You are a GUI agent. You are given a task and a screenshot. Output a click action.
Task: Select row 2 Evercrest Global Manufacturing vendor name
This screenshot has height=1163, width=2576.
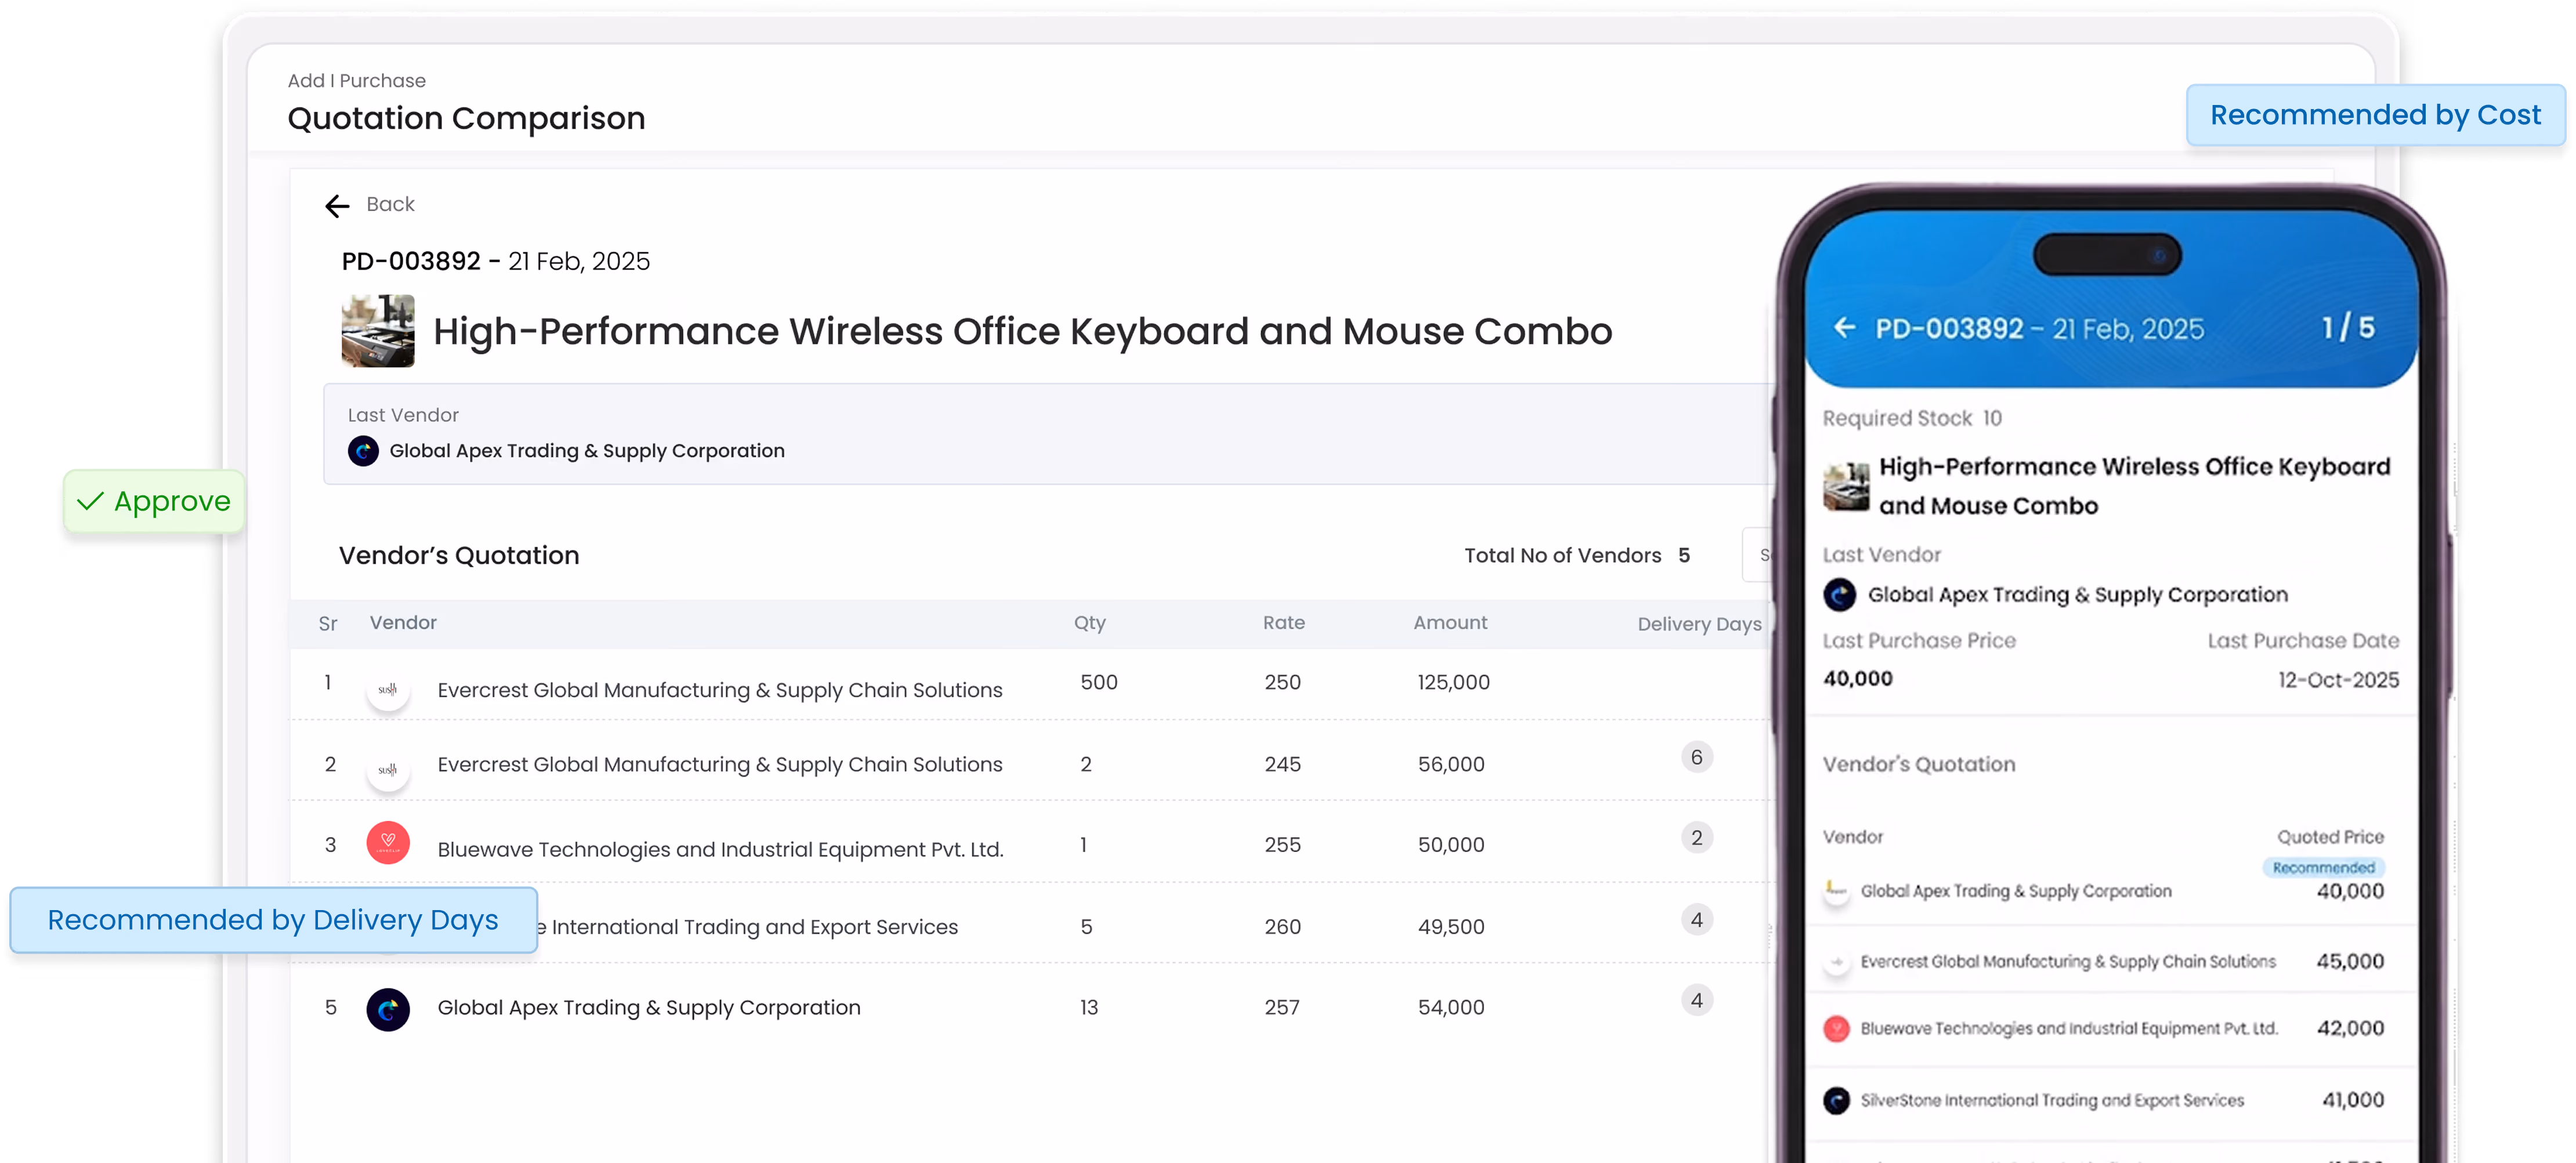[720, 764]
